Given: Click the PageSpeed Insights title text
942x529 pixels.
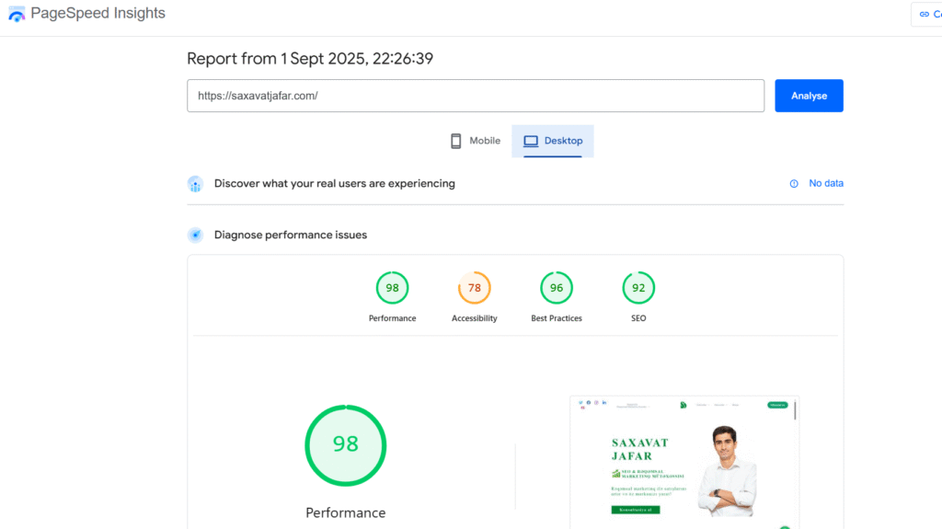Looking at the screenshot, I should (x=98, y=14).
